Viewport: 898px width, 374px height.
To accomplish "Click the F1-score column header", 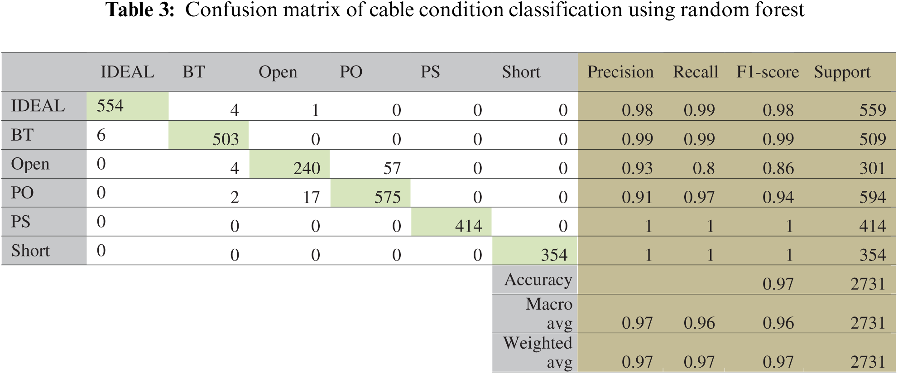I will (768, 72).
